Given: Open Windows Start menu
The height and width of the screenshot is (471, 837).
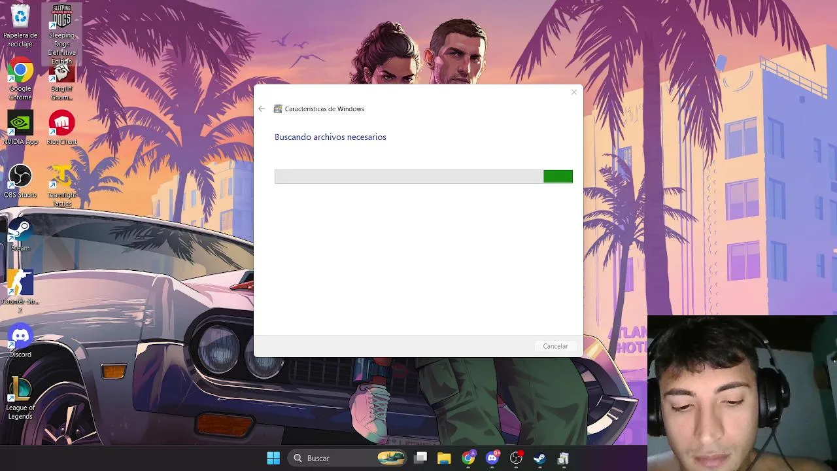Looking at the screenshot, I should point(273,458).
